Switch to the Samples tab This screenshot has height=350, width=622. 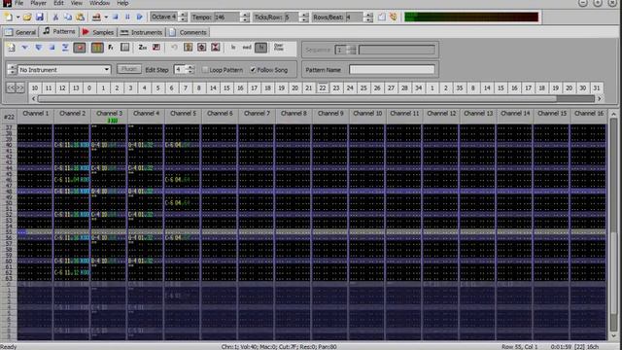[x=98, y=32]
